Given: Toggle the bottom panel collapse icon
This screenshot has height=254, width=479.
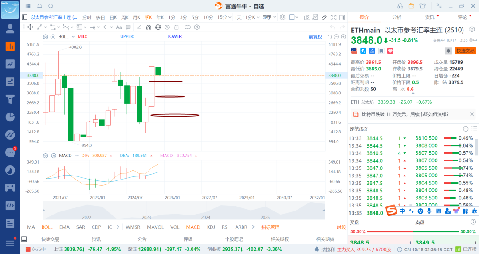Looking at the screenshot, I should point(24,239).
